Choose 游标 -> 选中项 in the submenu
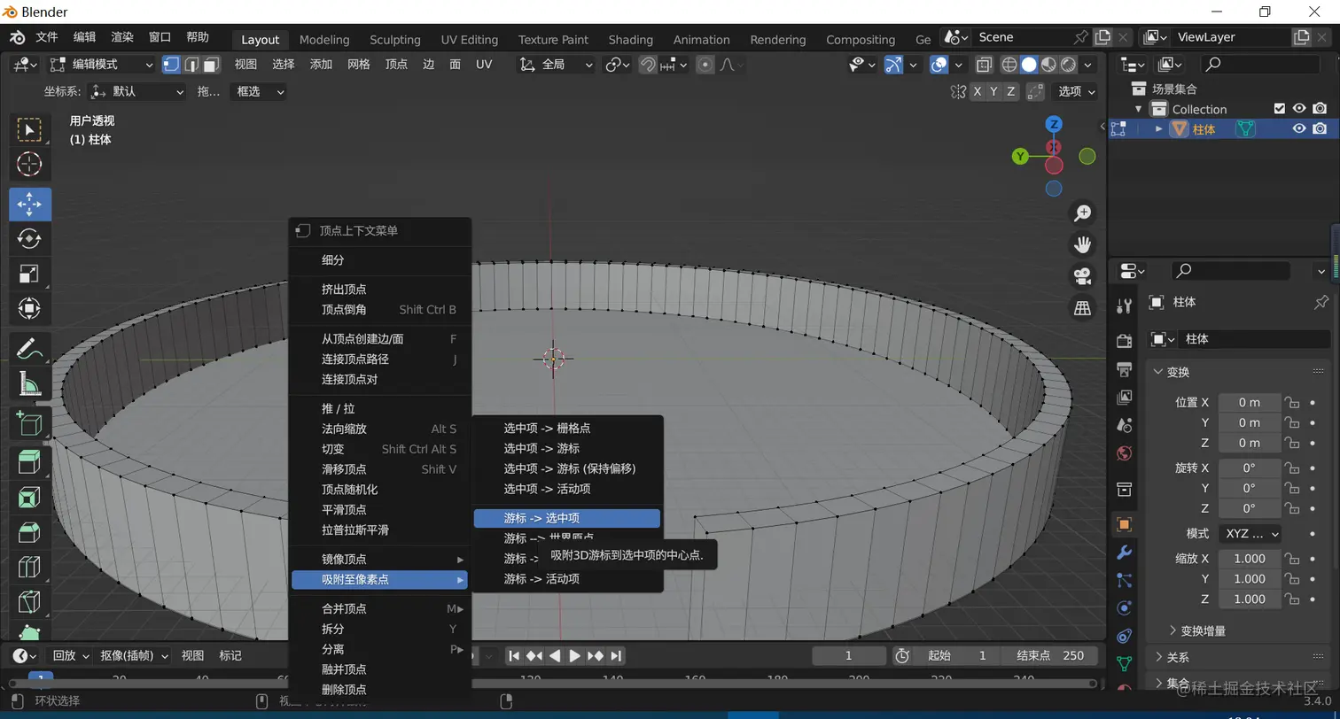1340x719 pixels. point(567,518)
